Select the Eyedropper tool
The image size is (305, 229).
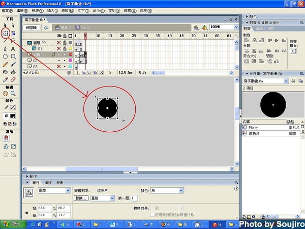[x=5, y=80]
